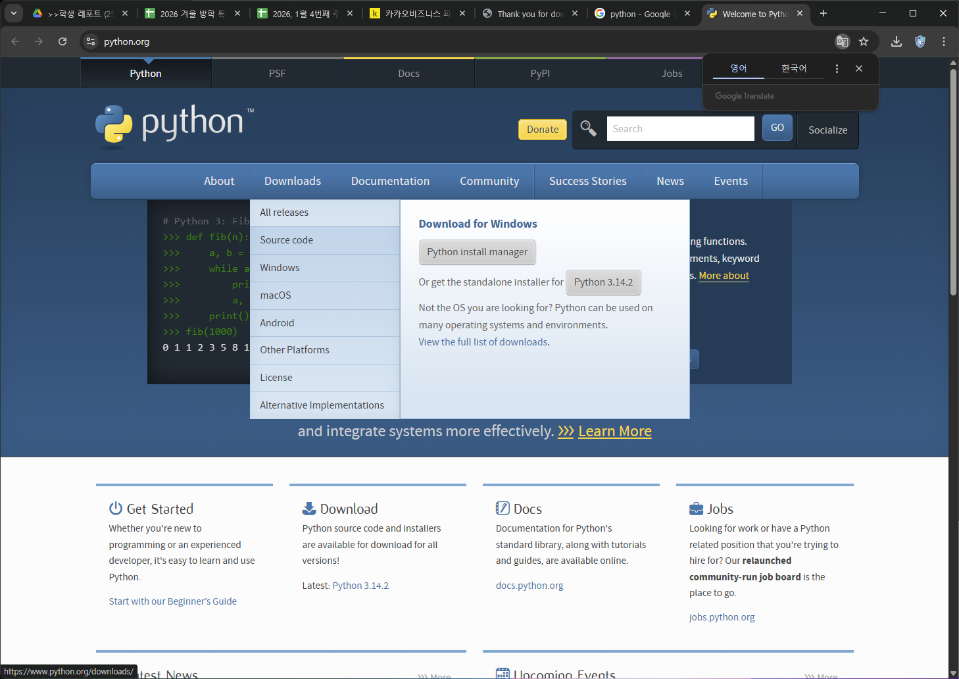Click the 'Python install manager' button
959x679 pixels.
click(x=478, y=252)
